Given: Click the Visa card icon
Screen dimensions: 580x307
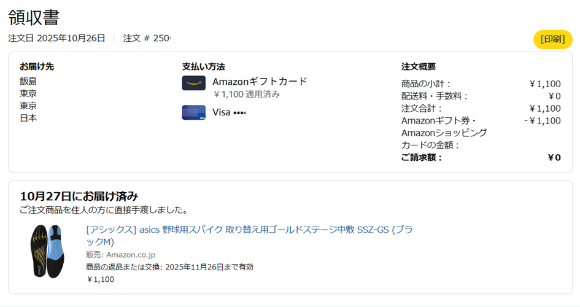Looking at the screenshot, I should point(193,112).
